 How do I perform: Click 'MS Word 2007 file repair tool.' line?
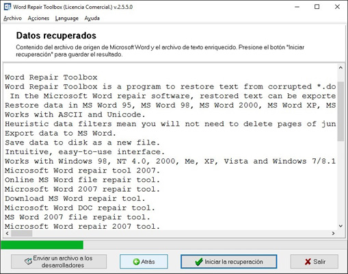pos(77,217)
